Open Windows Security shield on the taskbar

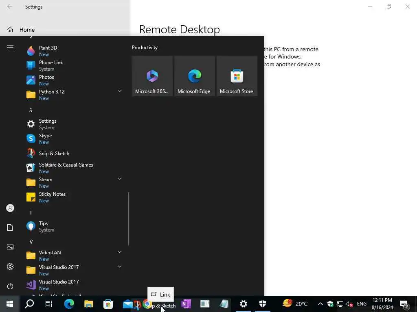coord(263,304)
